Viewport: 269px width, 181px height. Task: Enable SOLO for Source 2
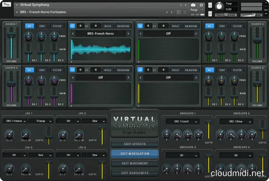coord(175,26)
